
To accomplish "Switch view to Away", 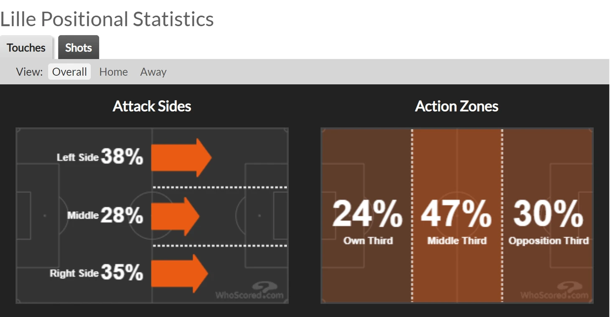I will 153,72.
